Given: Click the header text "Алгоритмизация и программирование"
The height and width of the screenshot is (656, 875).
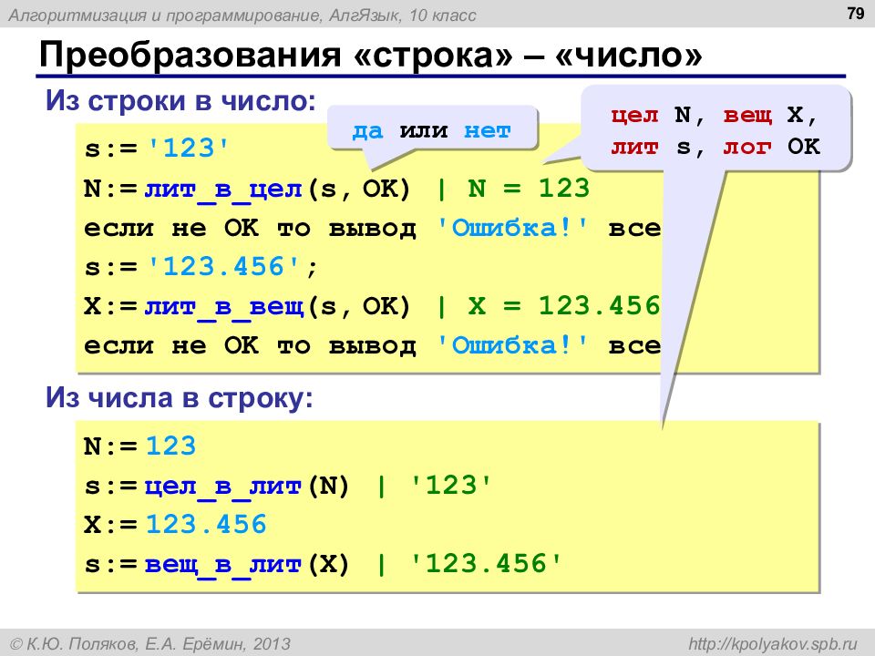Looking at the screenshot, I should 165,15.
